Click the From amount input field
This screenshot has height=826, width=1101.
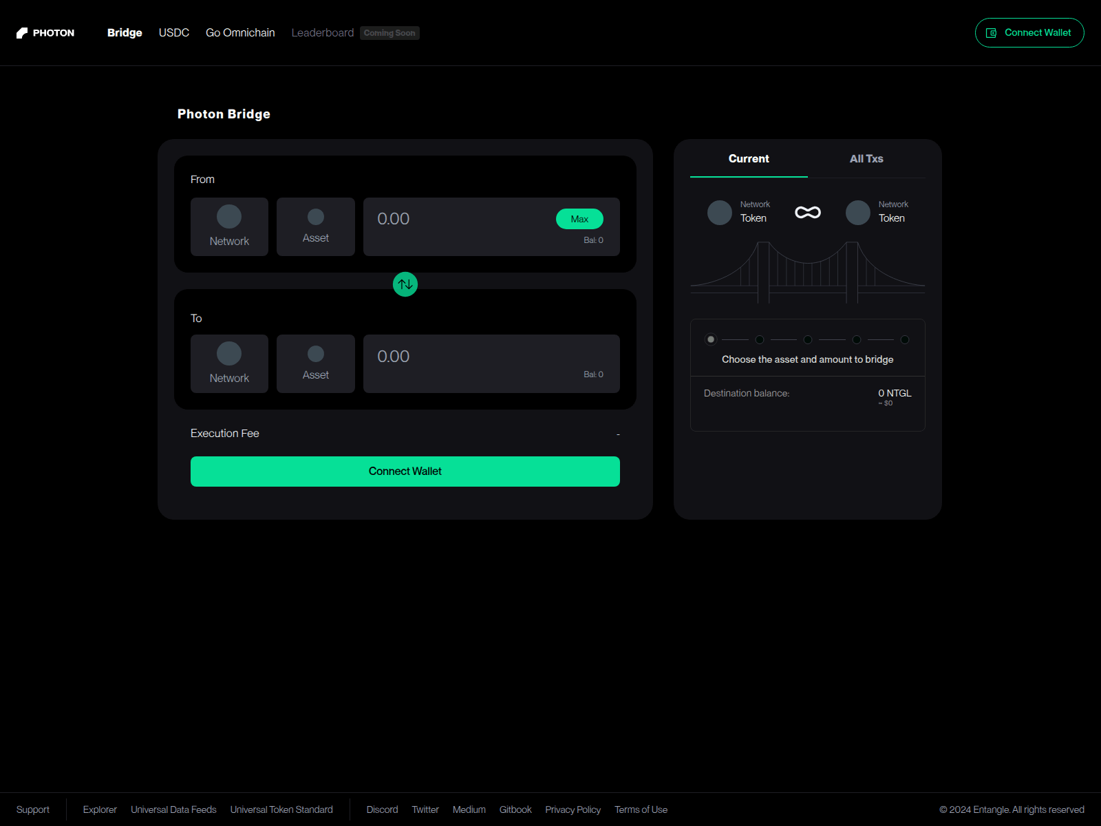pyautogui.click(x=491, y=227)
